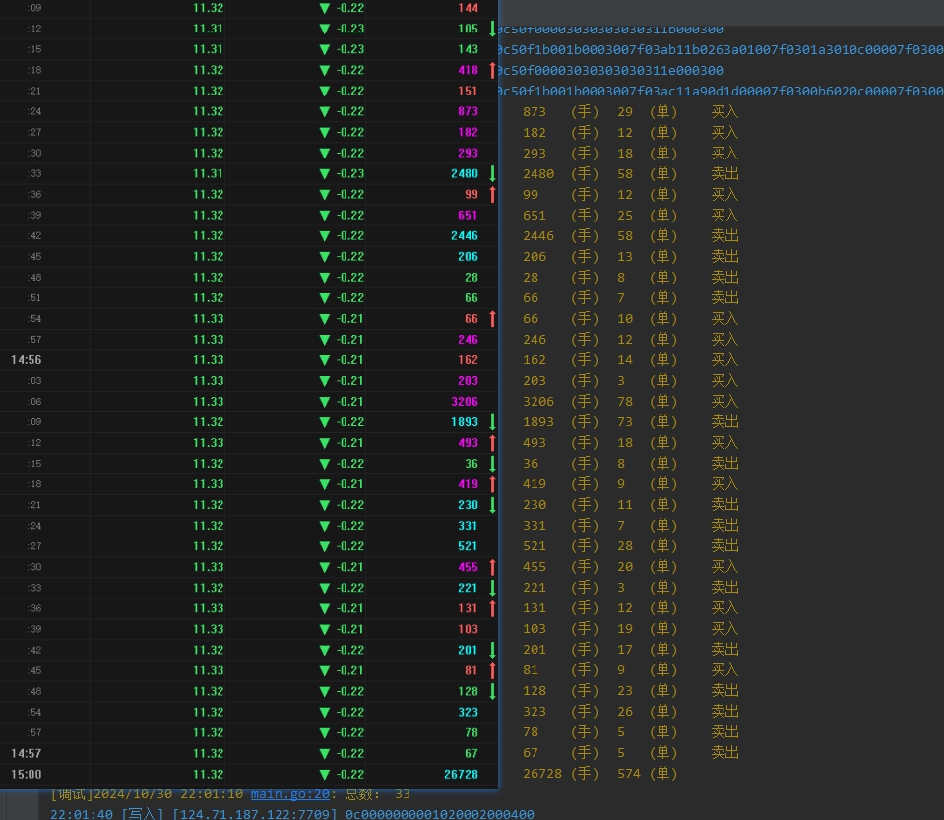
Task: Select the 14:56 time label
Action: pyautogui.click(x=26, y=360)
